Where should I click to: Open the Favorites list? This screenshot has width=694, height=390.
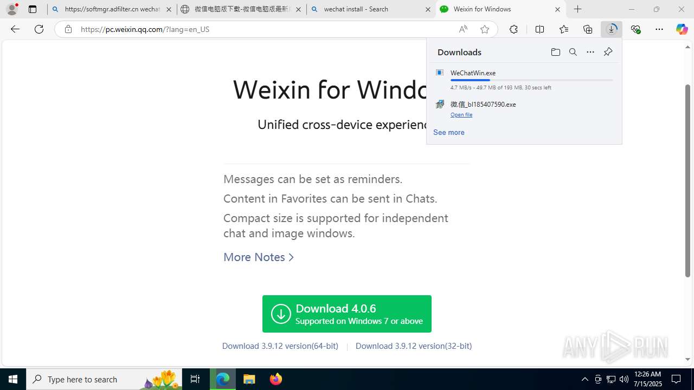click(x=564, y=29)
